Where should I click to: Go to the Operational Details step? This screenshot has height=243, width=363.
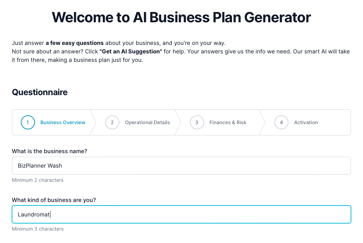(147, 122)
